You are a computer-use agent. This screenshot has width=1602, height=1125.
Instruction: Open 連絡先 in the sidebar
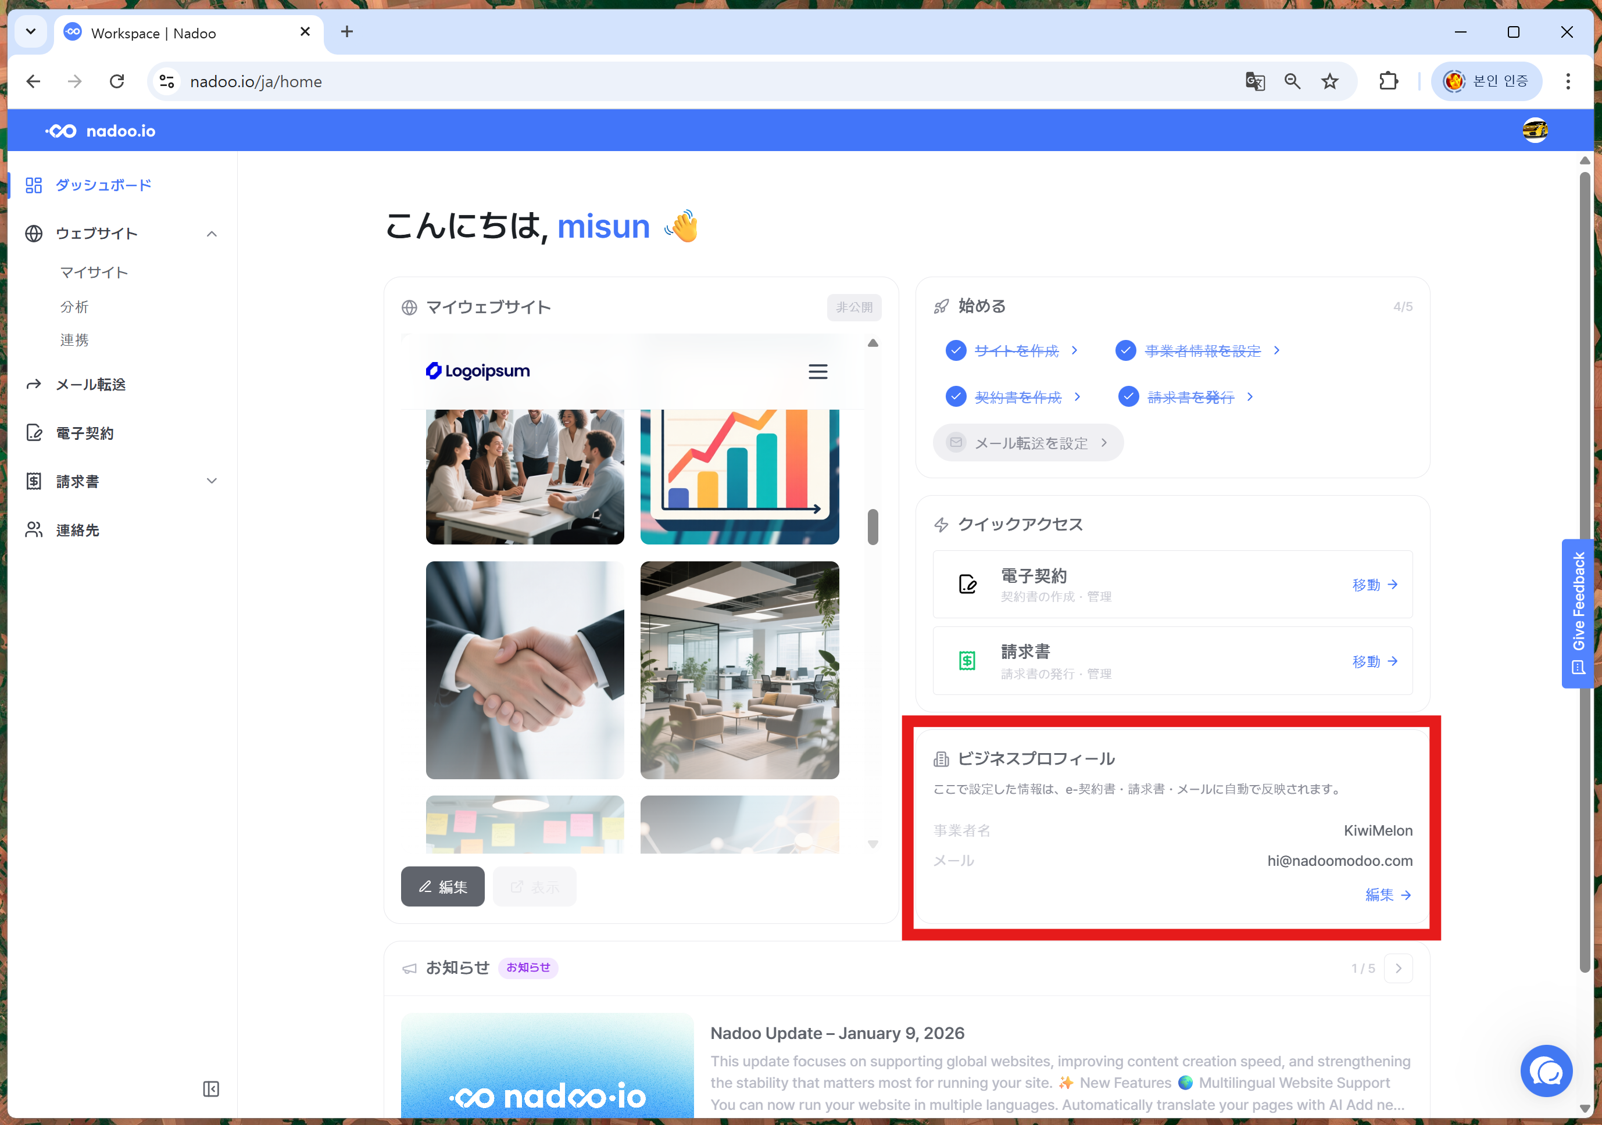click(77, 530)
